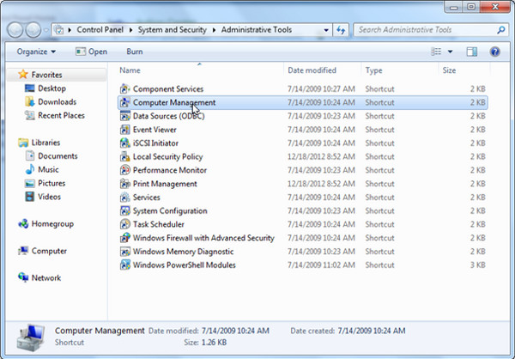Open the Help question mark icon
The height and width of the screenshot is (359, 515).
494,52
